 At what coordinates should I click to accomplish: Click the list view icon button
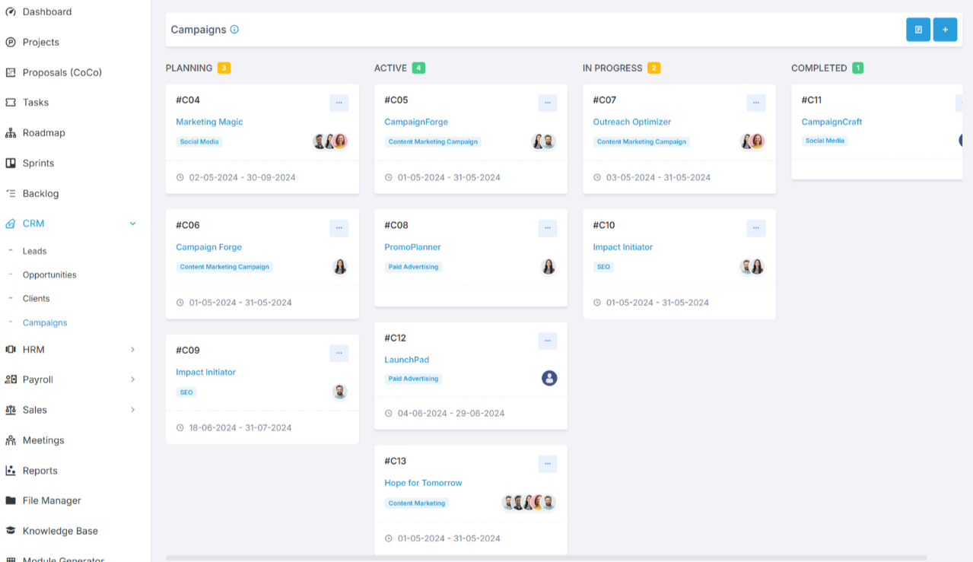[918, 30]
